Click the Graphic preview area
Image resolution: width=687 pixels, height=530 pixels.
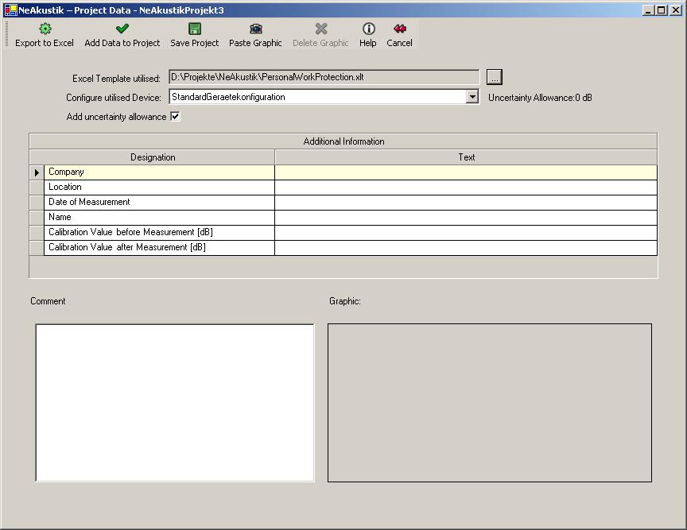(489, 402)
